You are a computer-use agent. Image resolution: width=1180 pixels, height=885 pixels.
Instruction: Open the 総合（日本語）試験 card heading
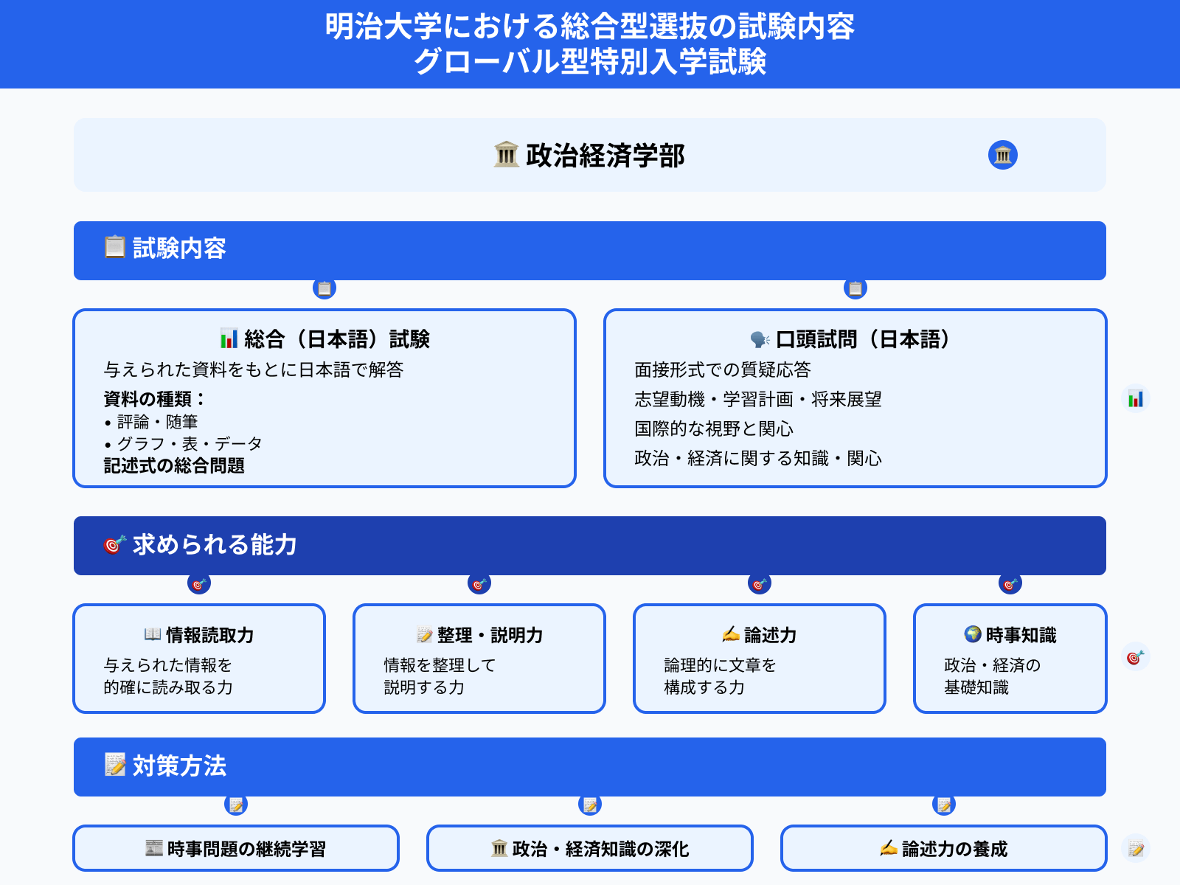coord(336,339)
